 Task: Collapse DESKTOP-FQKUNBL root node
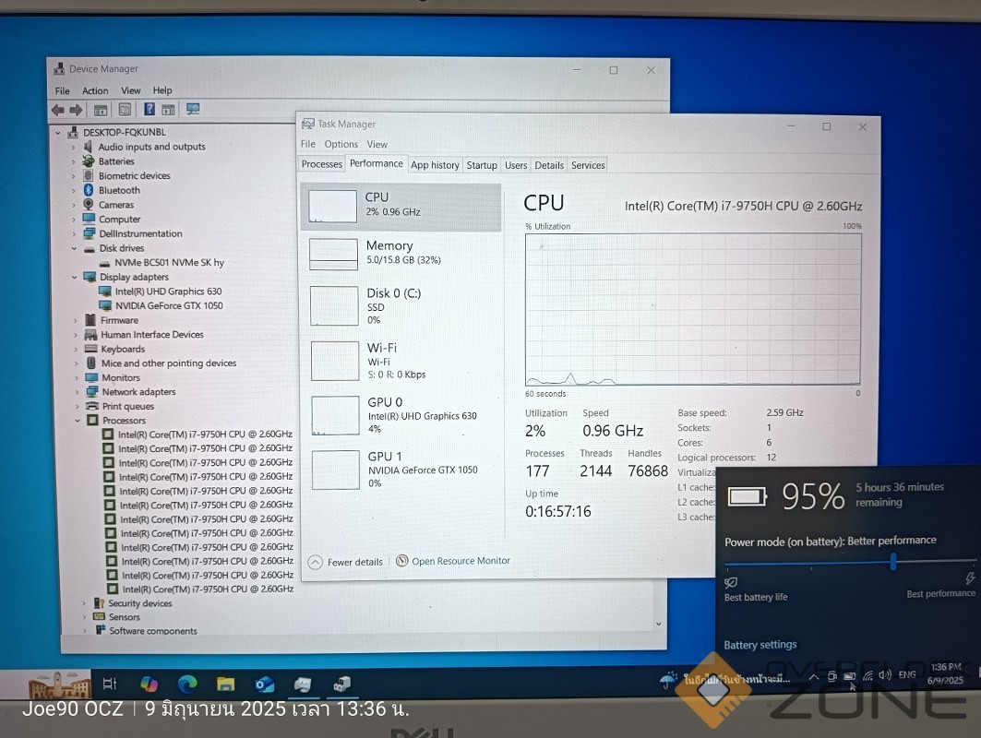[x=58, y=133]
